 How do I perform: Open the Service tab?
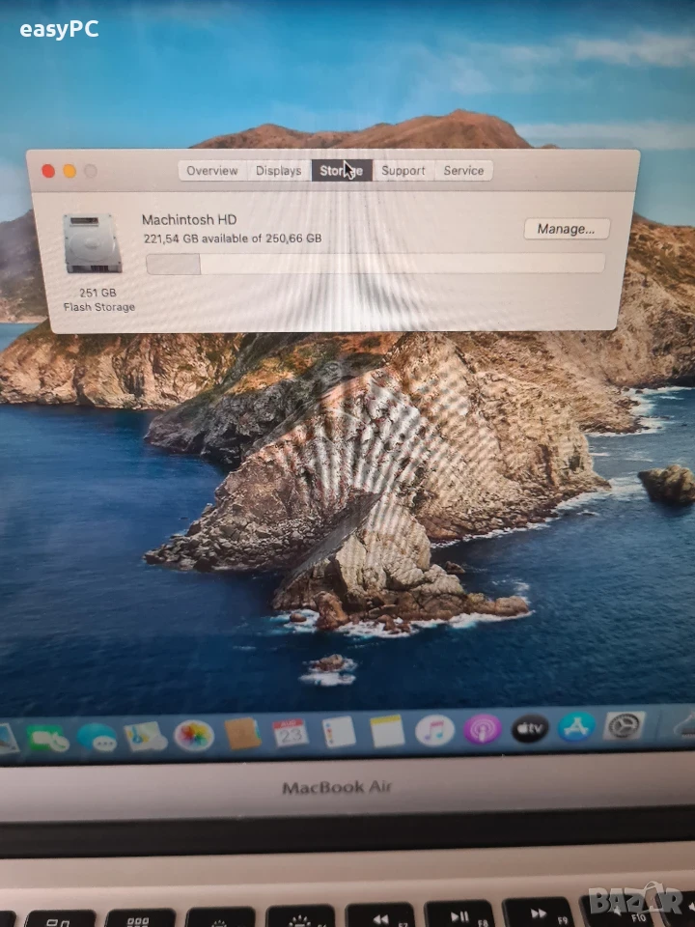[463, 171]
